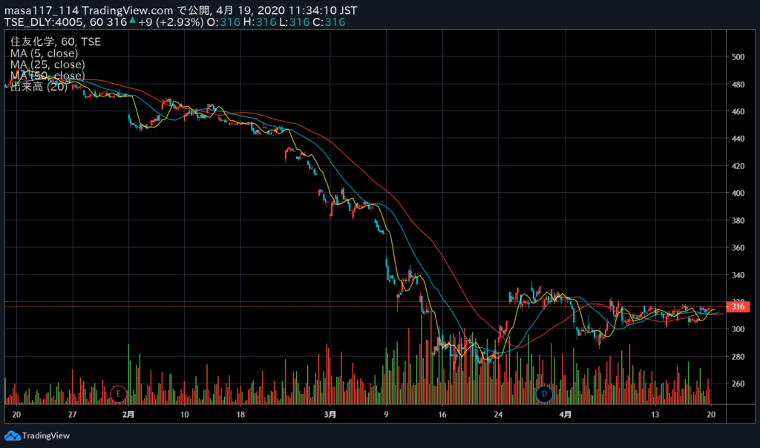This screenshot has height=448, width=760.
Task: Click the masa117_114 publisher name in header
Action: pos(42,10)
